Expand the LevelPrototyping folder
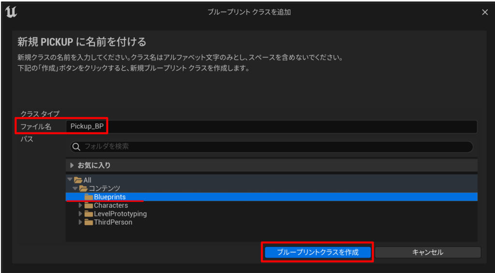495x273 pixels. pyautogui.click(x=81, y=214)
